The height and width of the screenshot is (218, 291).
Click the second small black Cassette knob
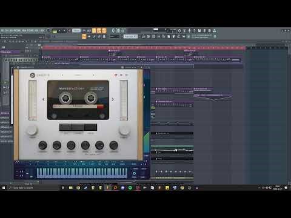point(57,145)
